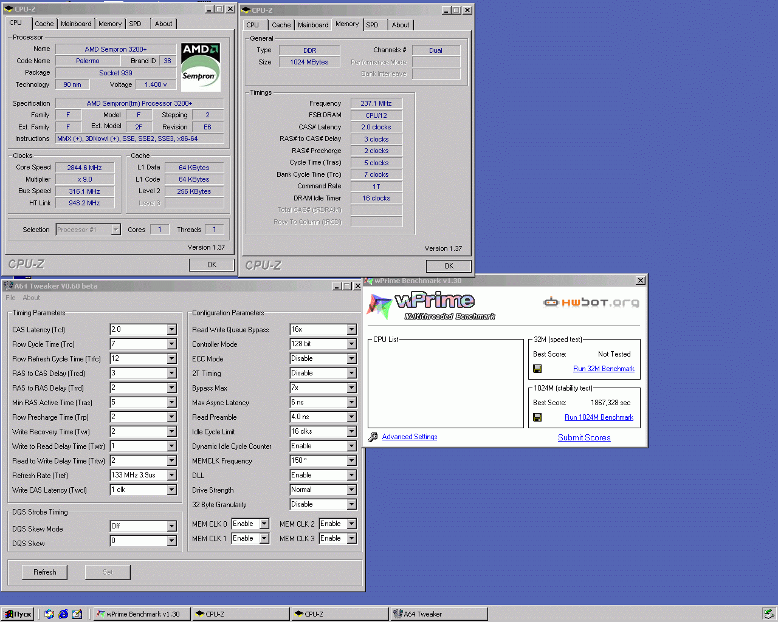The width and height of the screenshot is (778, 622).
Task: Click the AMD Sempron logo in CPU-Z
Action: click(x=201, y=67)
